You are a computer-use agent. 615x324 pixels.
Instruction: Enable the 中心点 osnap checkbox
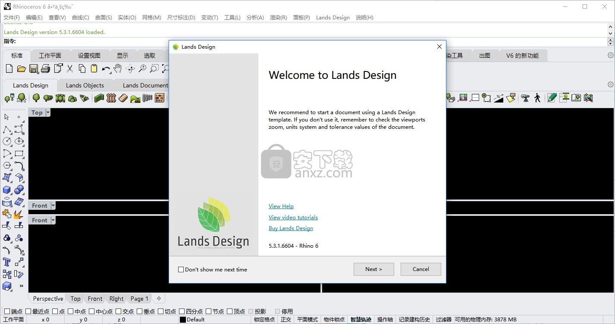coord(91,312)
